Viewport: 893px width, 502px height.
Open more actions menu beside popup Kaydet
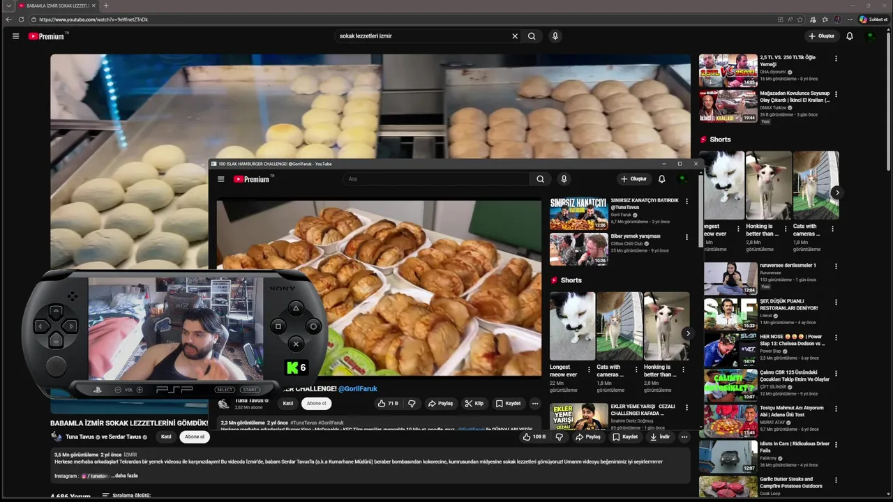click(535, 404)
